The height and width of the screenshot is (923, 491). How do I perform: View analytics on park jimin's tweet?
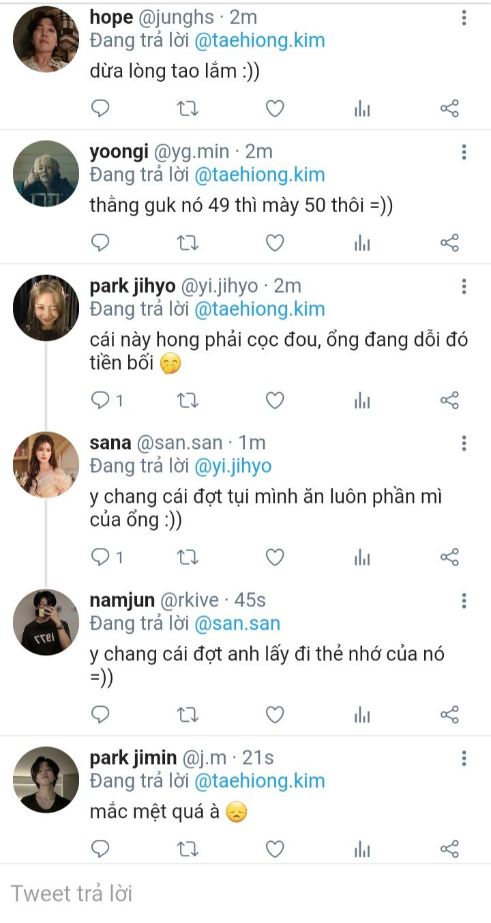pyautogui.click(x=362, y=849)
